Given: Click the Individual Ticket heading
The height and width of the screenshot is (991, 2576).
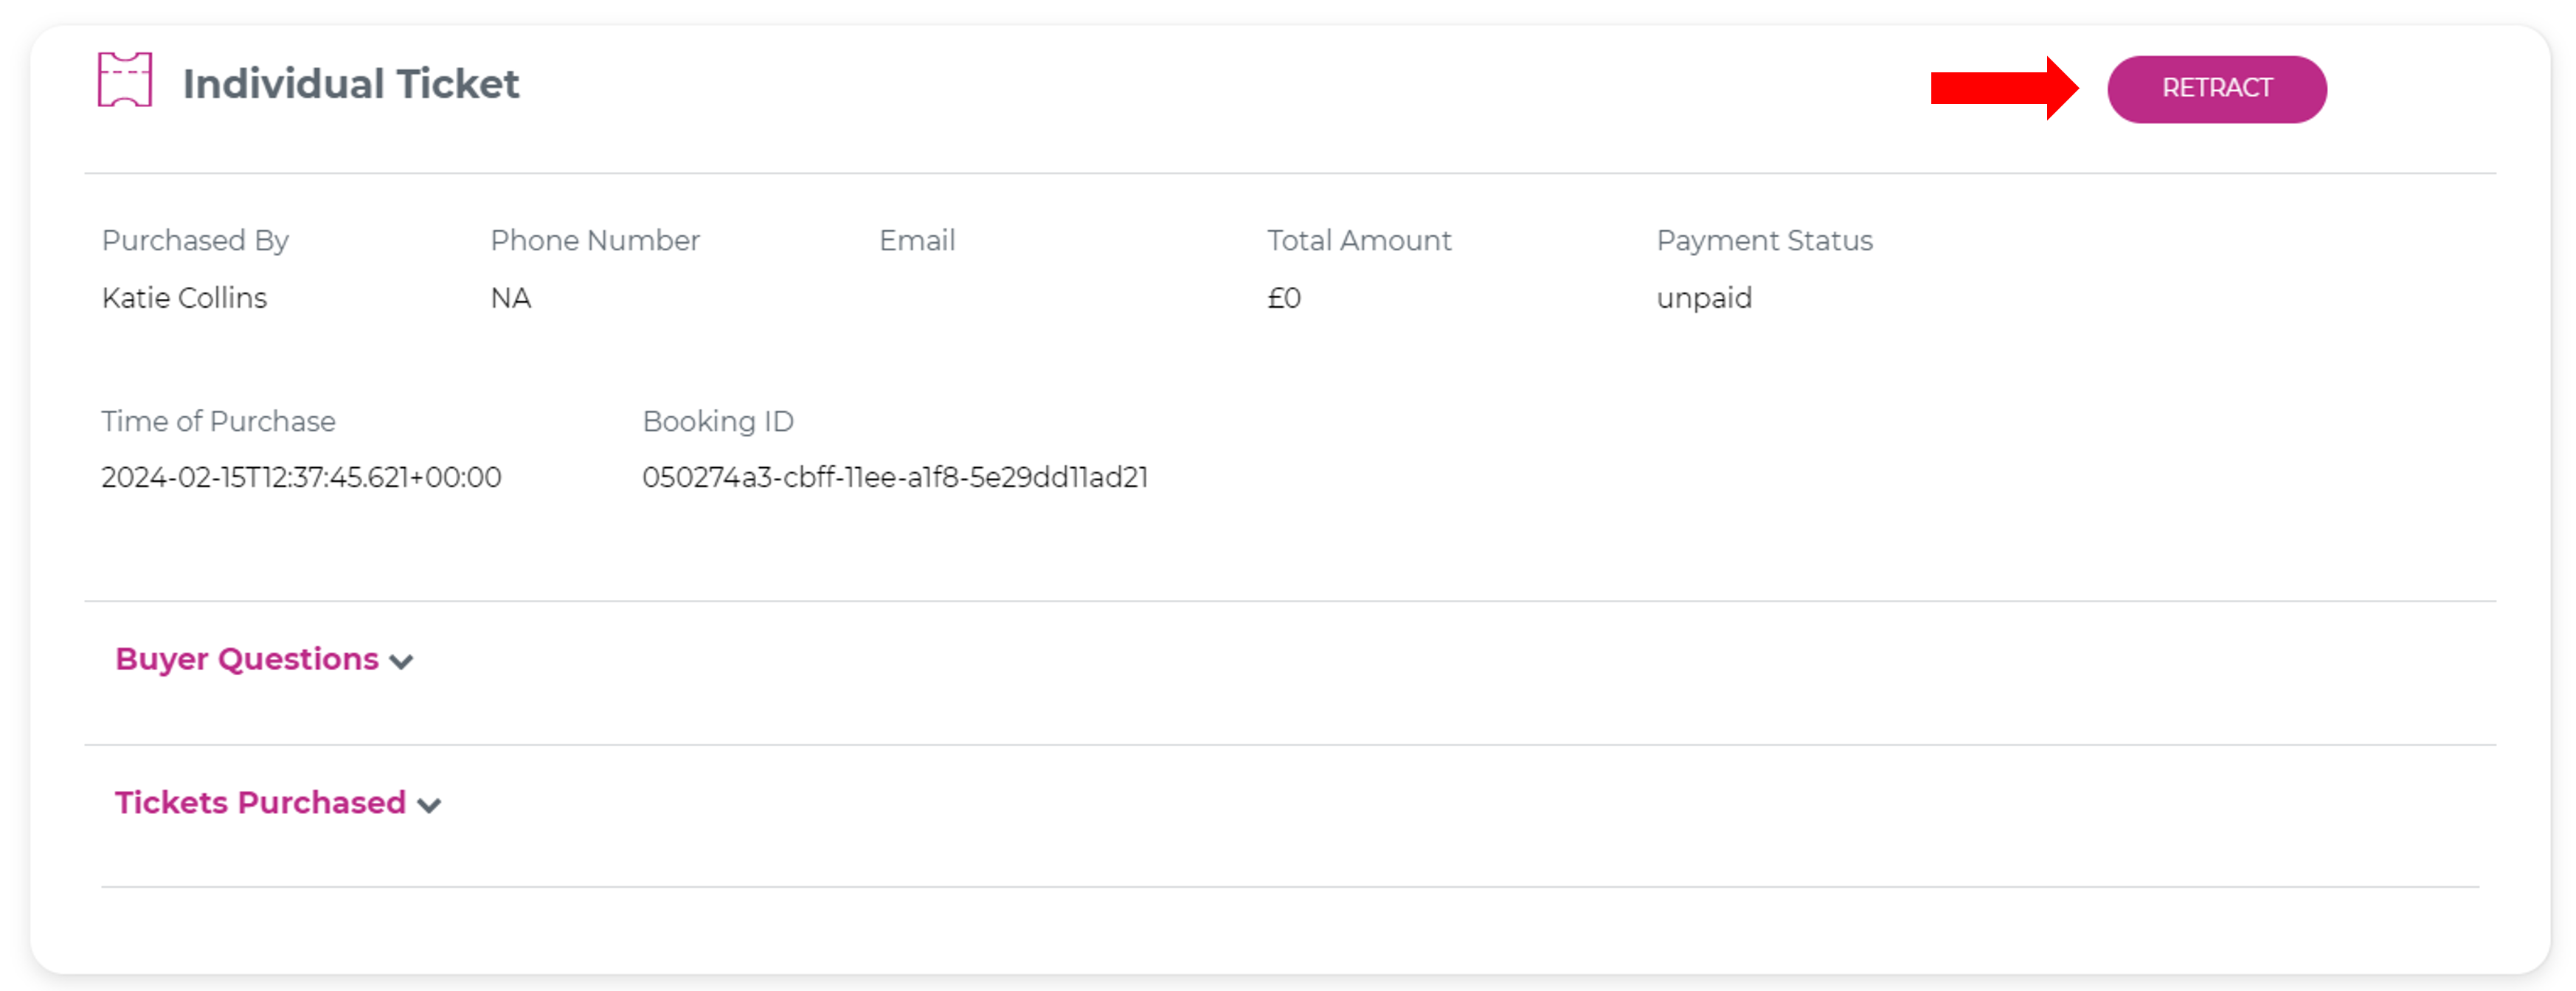Looking at the screenshot, I should pyautogui.click(x=351, y=84).
